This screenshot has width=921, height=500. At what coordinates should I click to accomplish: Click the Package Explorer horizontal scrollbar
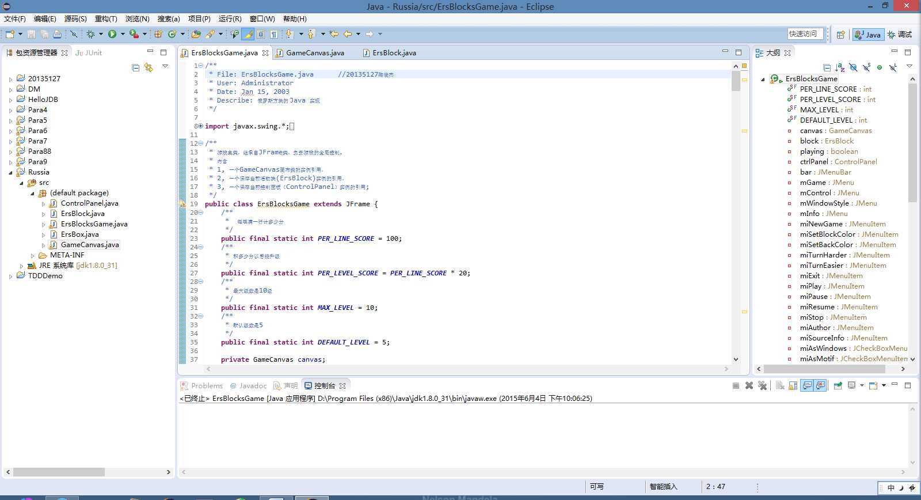point(59,472)
